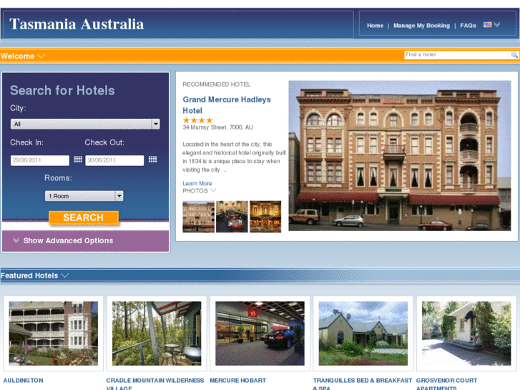The width and height of the screenshot is (520, 390).
Task: Open the Grand Mercure Hadleys Hotel link
Action: [227, 105]
